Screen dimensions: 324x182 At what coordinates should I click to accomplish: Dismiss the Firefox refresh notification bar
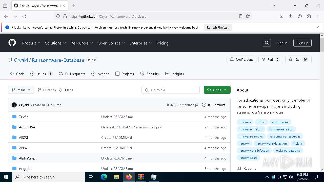coord(318,27)
